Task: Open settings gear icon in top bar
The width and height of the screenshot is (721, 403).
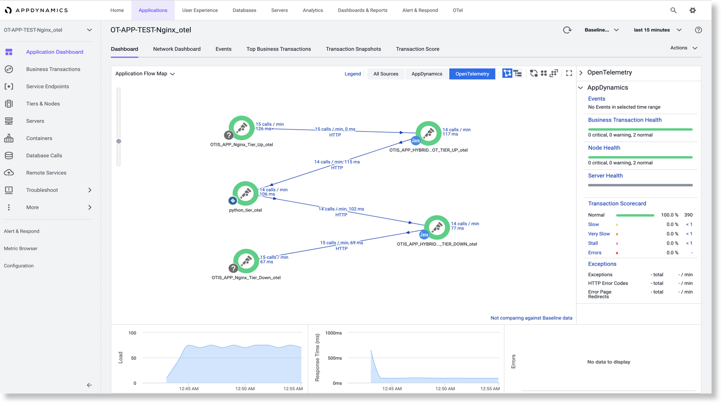Action: click(x=693, y=10)
